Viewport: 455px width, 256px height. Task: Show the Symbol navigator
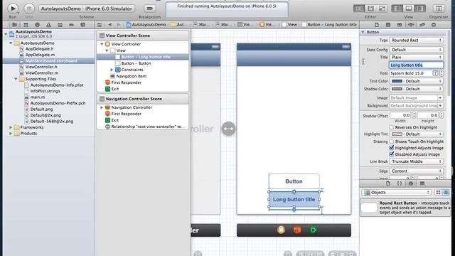click(26, 25)
